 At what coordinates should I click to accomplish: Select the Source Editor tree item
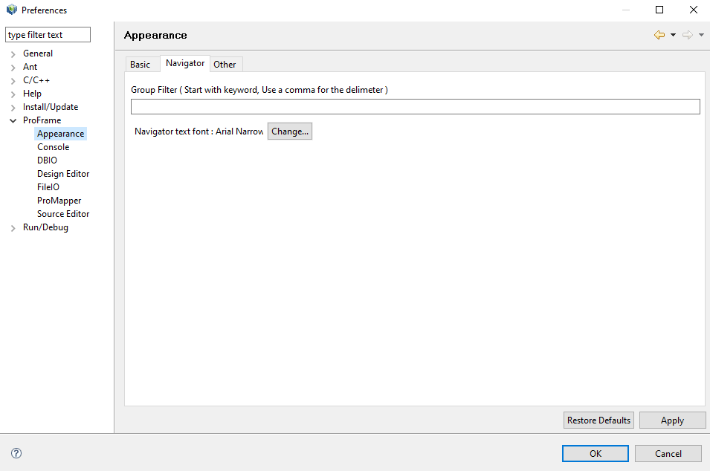coord(63,214)
